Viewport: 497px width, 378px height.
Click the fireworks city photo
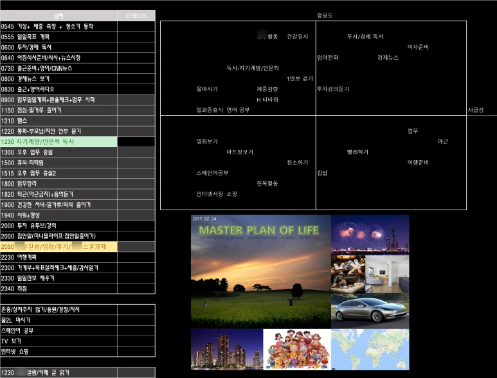(x=370, y=235)
